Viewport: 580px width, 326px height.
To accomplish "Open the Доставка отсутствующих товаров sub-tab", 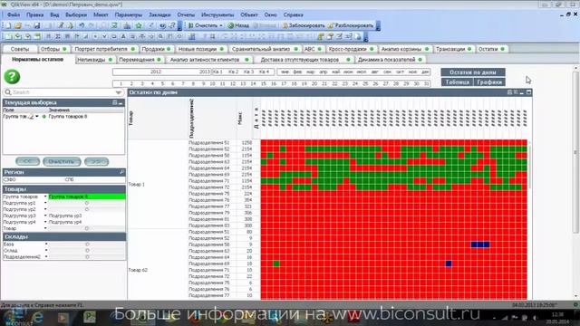I will [304, 60].
